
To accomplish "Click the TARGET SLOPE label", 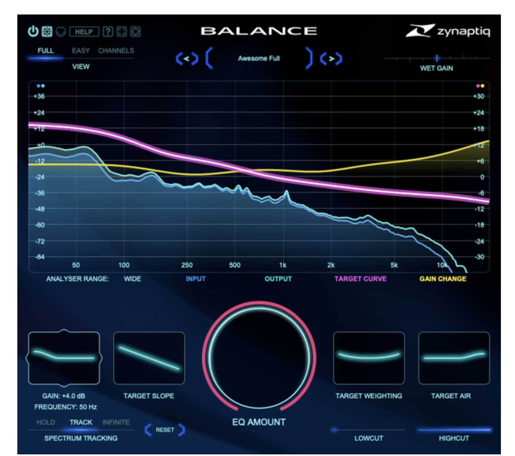I will click(x=149, y=396).
